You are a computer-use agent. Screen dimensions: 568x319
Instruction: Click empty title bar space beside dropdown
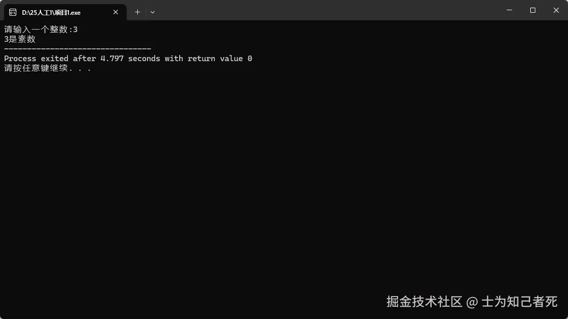coord(326,10)
